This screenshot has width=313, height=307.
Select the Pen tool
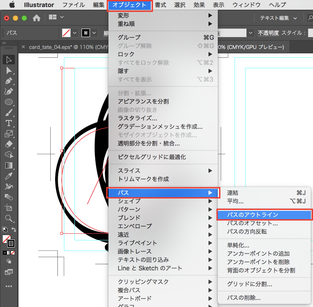pos(9,81)
